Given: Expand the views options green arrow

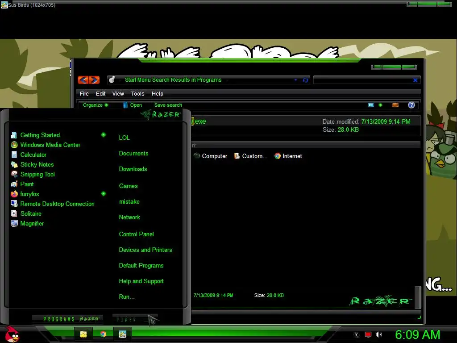Looking at the screenshot, I should point(380,105).
